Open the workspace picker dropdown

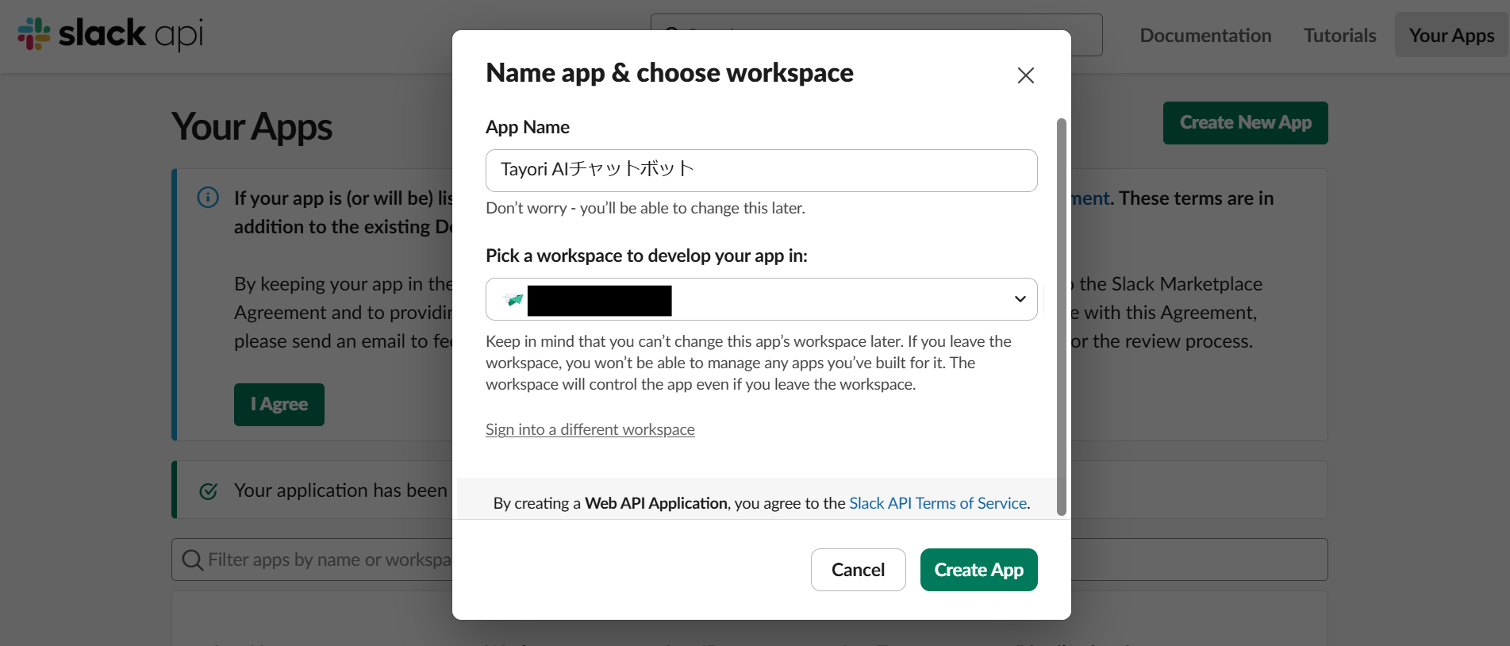[x=761, y=299]
